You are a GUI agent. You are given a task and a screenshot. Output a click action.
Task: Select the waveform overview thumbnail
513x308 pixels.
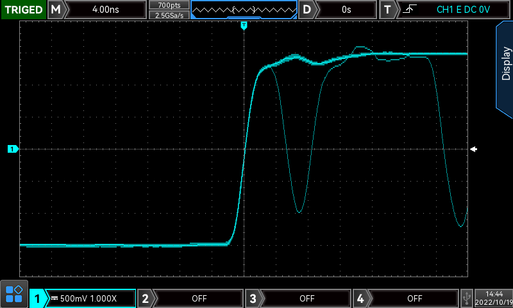pos(244,10)
